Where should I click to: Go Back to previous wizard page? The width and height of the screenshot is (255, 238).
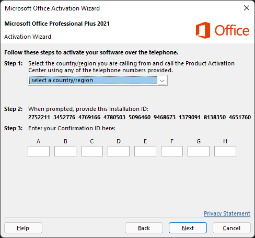click(x=144, y=228)
